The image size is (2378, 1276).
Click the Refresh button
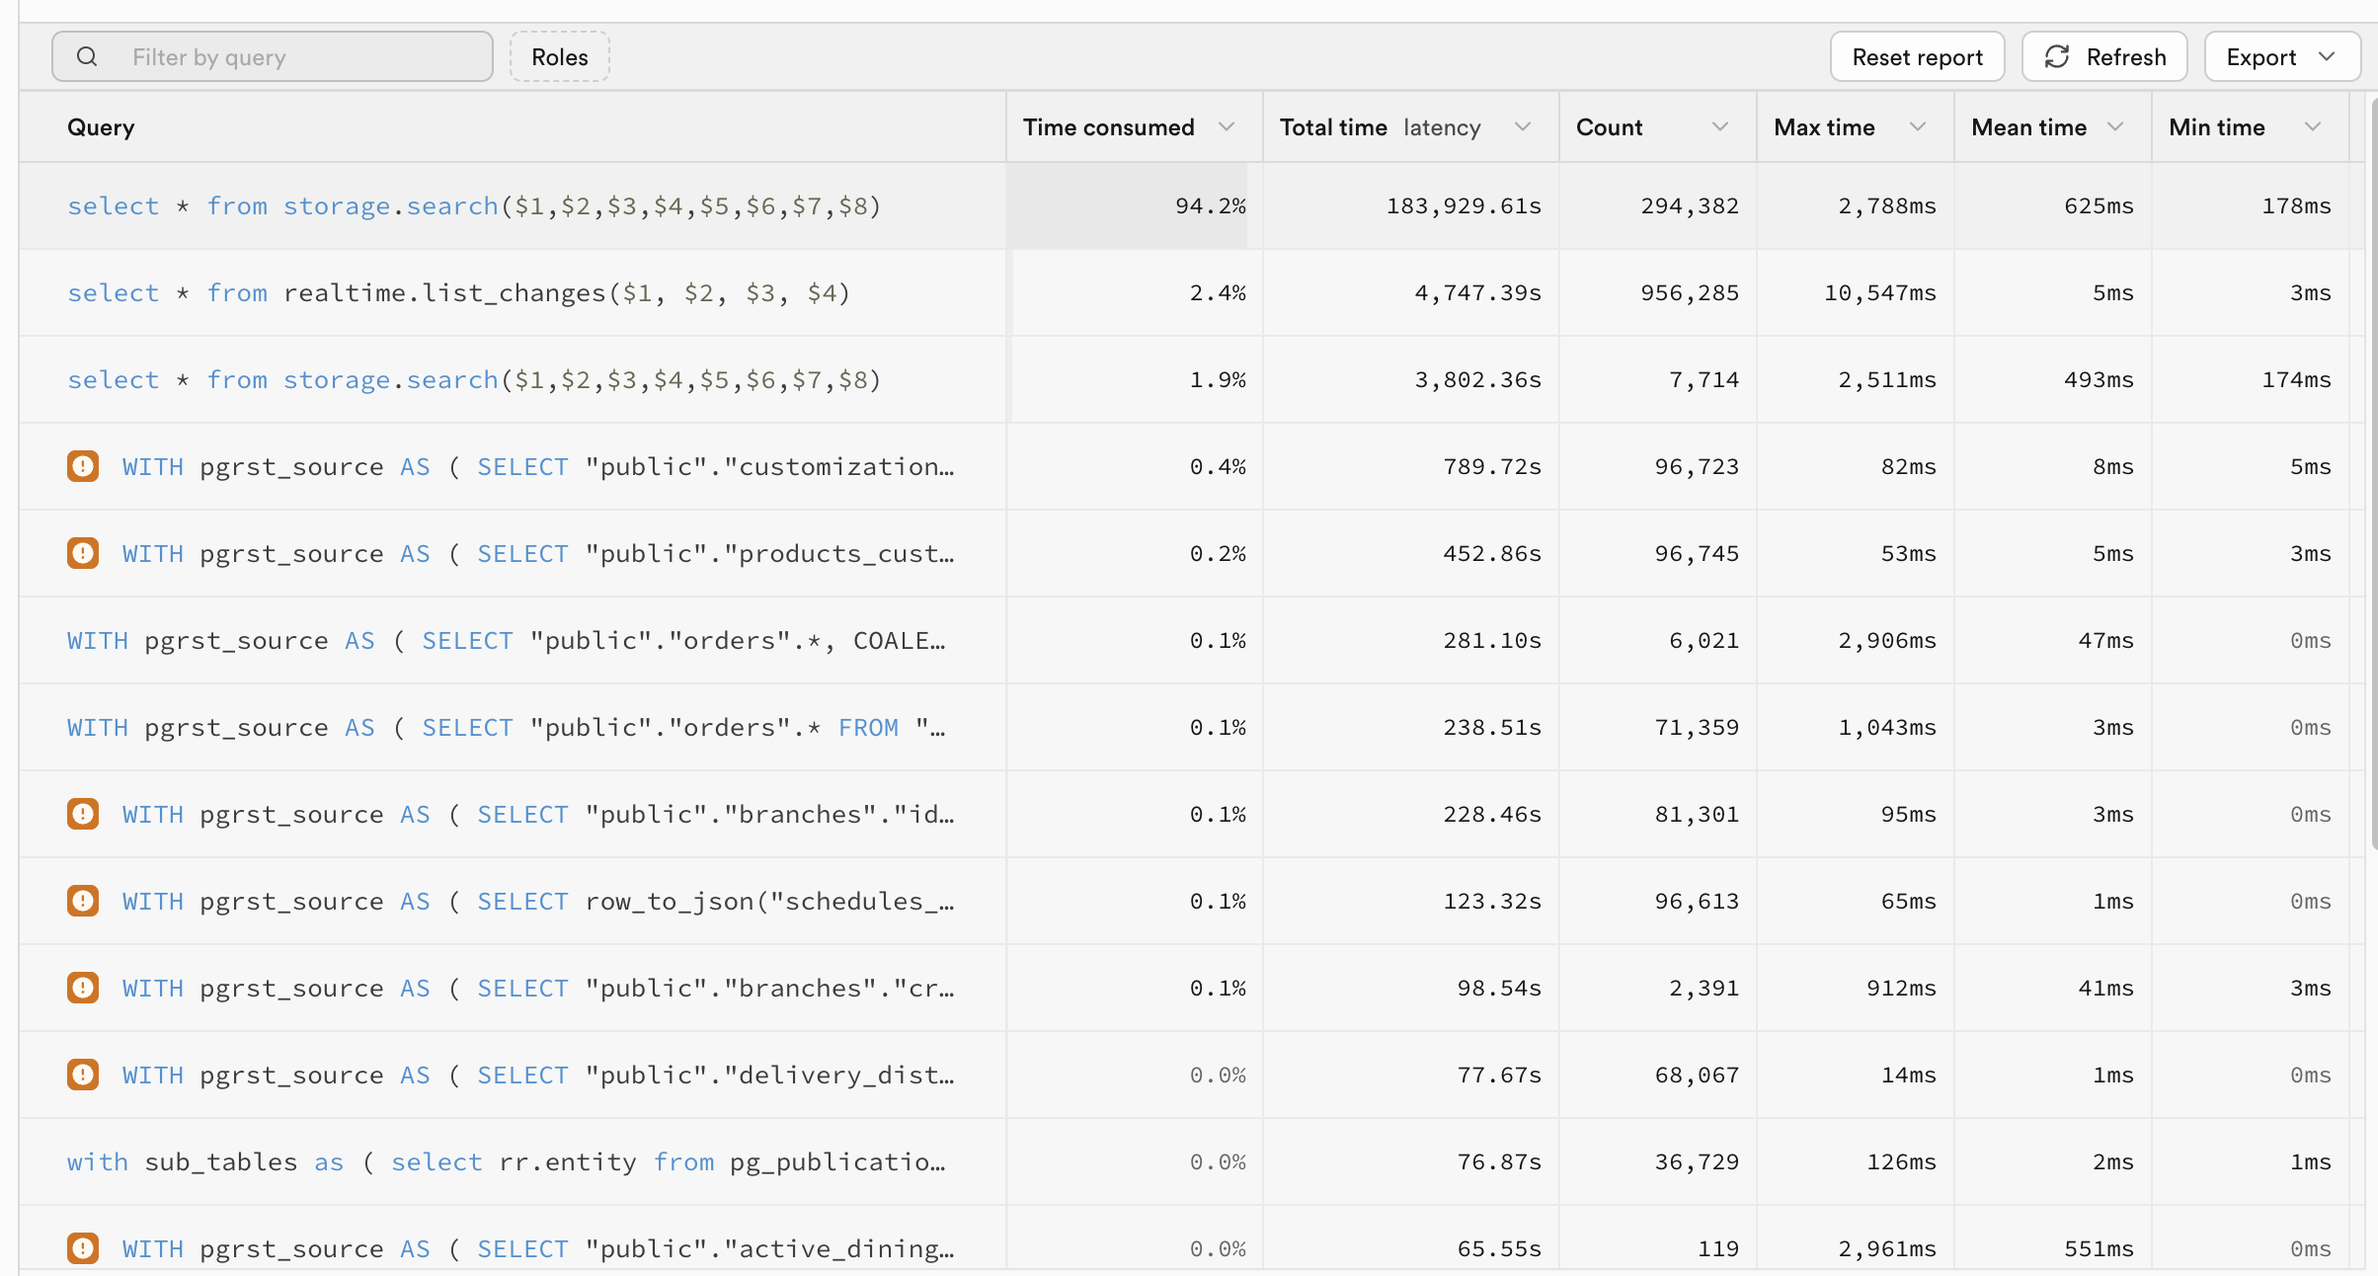(x=2104, y=57)
